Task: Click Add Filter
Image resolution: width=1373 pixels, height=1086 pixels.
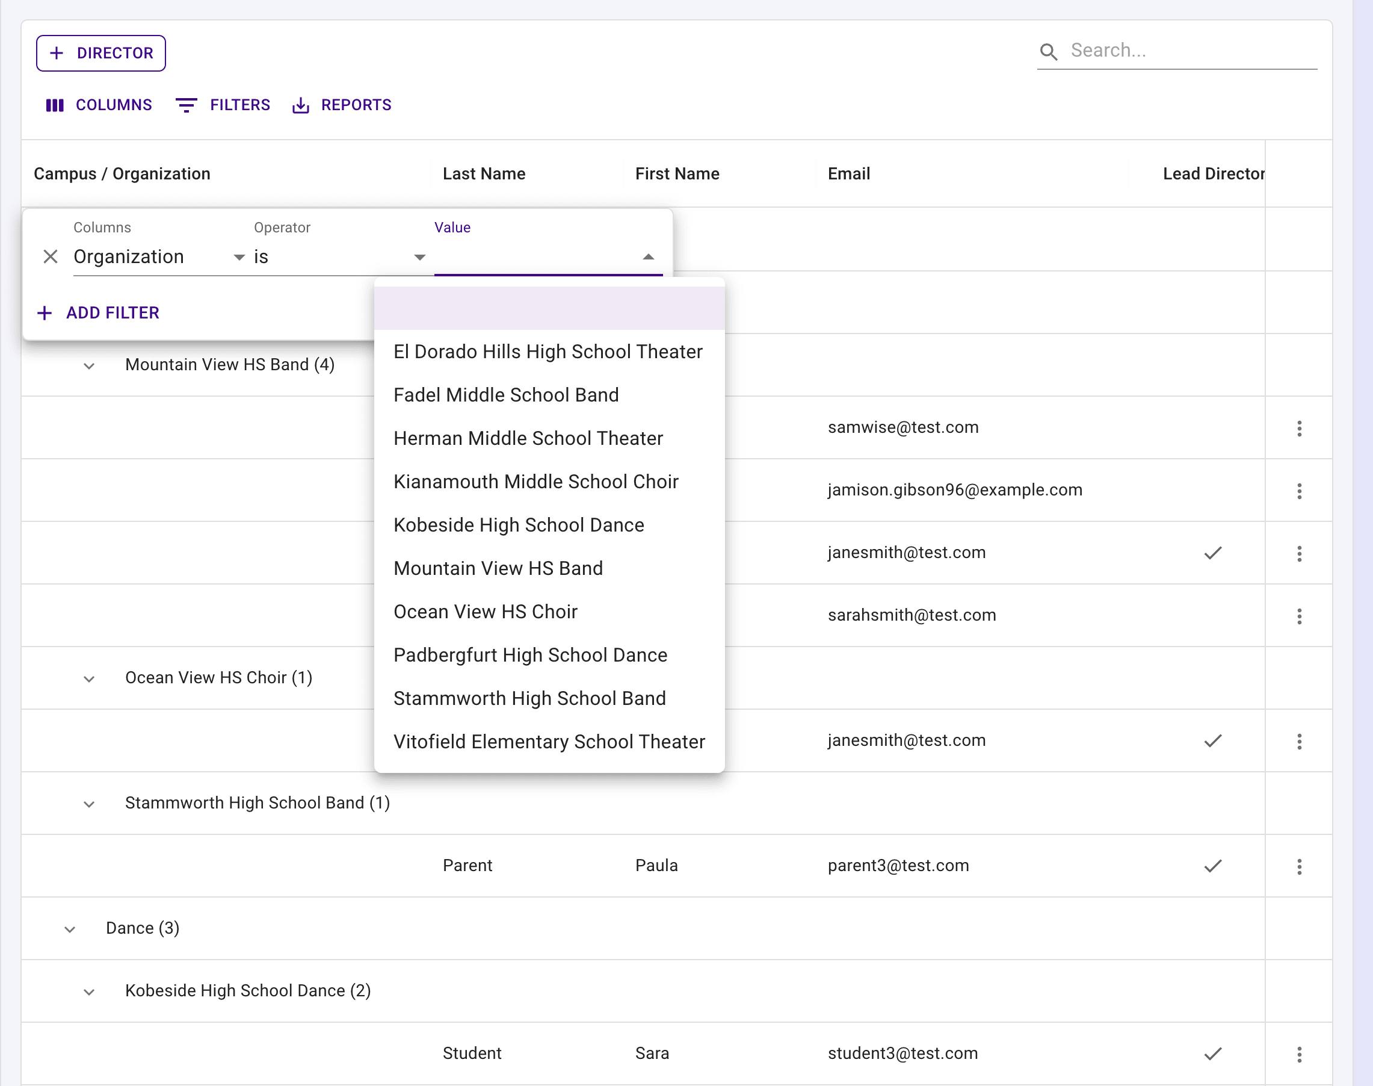Action: [x=99, y=313]
